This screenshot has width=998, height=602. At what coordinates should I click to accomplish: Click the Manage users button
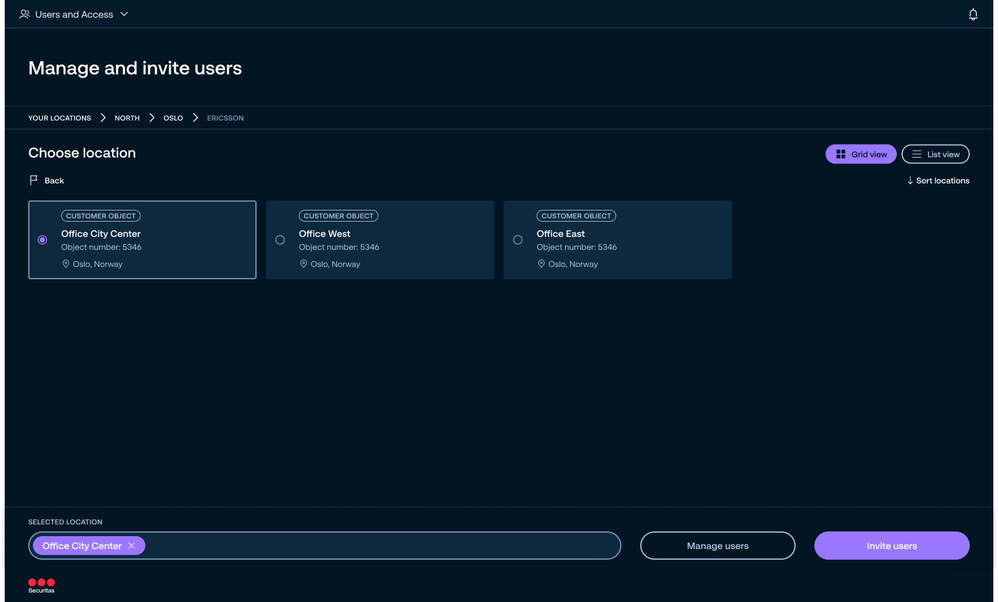pyautogui.click(x=717, y=546)
